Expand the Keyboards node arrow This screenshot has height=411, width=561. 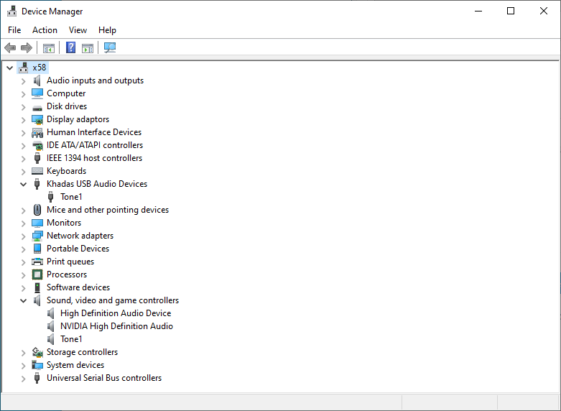[x=23, y=172]
